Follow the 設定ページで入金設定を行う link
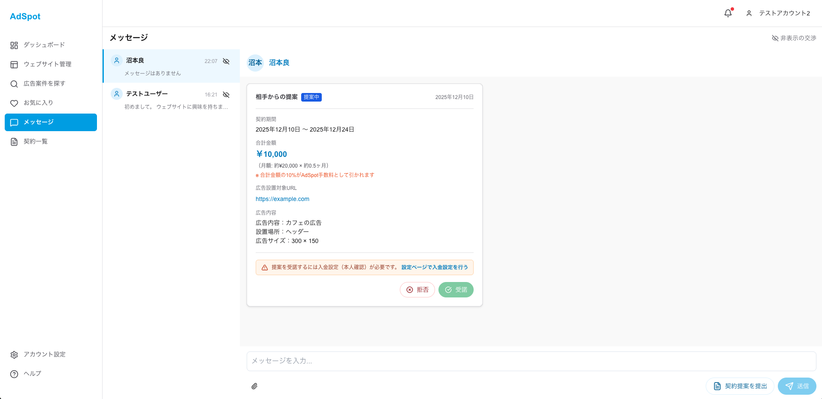 [x=435, y=267]
